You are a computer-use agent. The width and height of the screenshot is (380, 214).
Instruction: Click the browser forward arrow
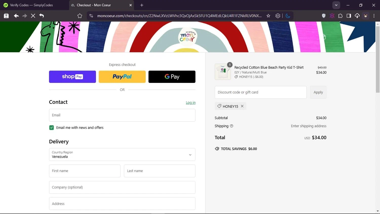(25, 16)
